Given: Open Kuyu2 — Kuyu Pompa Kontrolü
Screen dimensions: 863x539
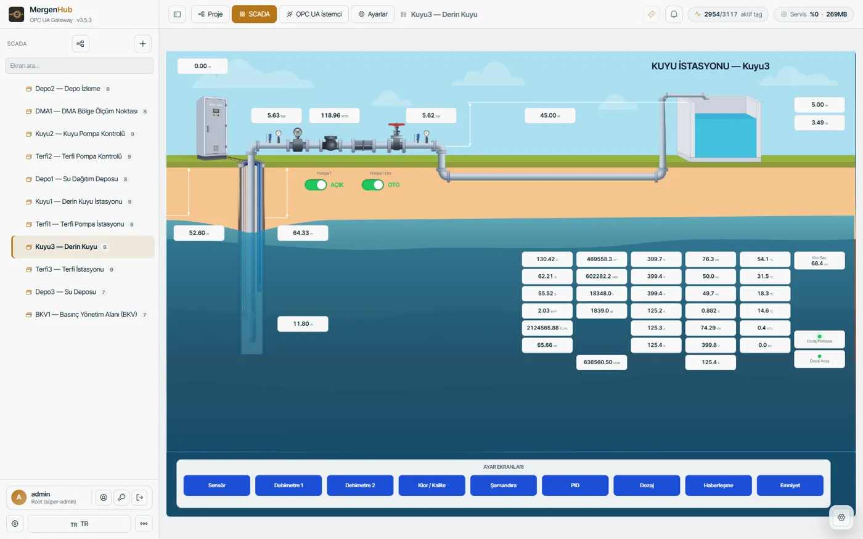Looking at the screenshot, I should click(x=83, y=134).
